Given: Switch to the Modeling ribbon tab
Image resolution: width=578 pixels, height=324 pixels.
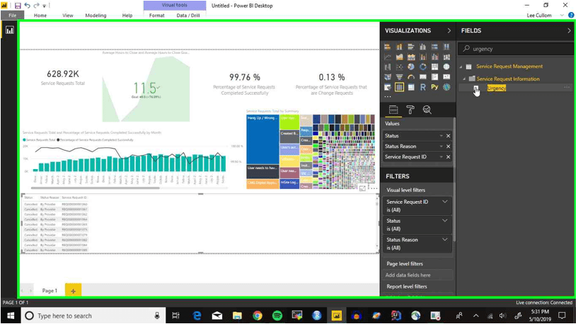Looking at the screenshot, I should coord(96,16).
